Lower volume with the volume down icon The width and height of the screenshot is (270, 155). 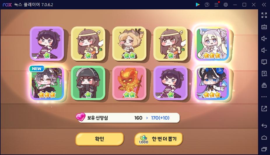click(264, 50)
